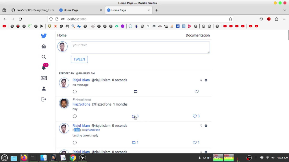Image resolution: width=289 pixels, height=162 pixels.
Task: Open @fiazsofone mention in reply line
Action: 92,130
